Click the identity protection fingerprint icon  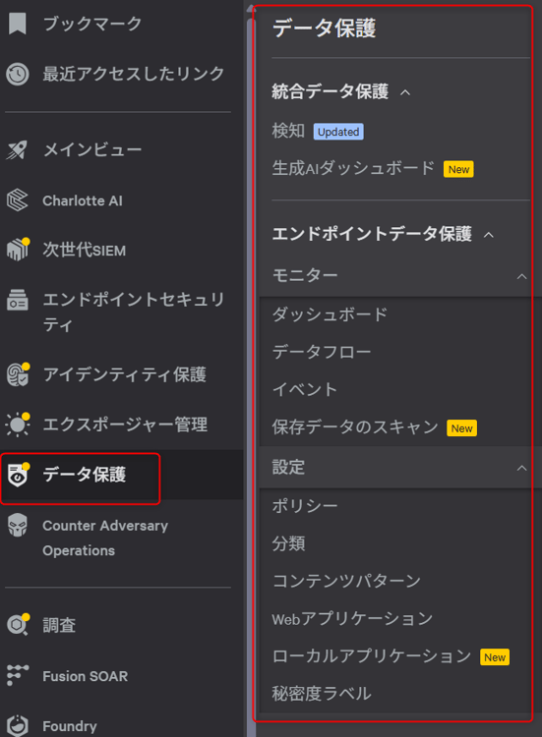coord(18,374)
